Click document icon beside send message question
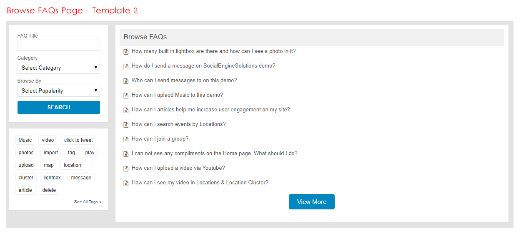This screenshot has height=234, width=521. (x=126, y=66)
